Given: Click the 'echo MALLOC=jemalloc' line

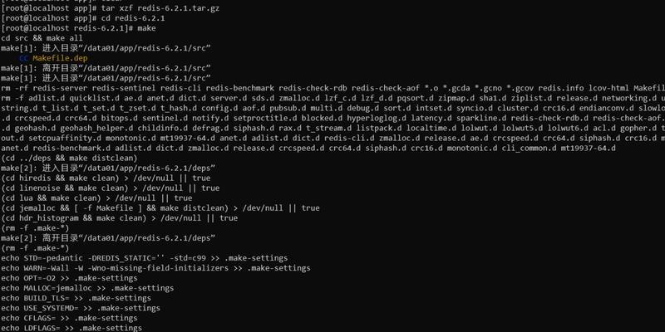Looking at the screenshot, I should [87, 288].
